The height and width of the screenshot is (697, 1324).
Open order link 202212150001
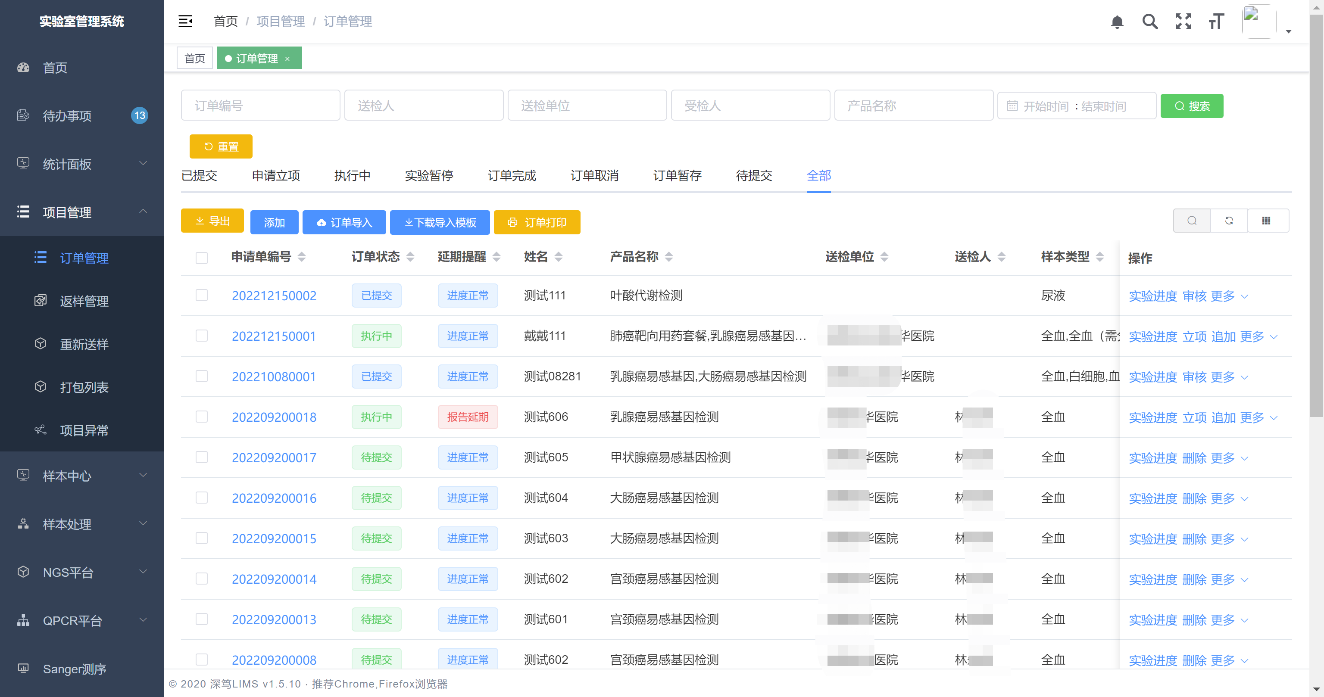click(x=273, y=336)
